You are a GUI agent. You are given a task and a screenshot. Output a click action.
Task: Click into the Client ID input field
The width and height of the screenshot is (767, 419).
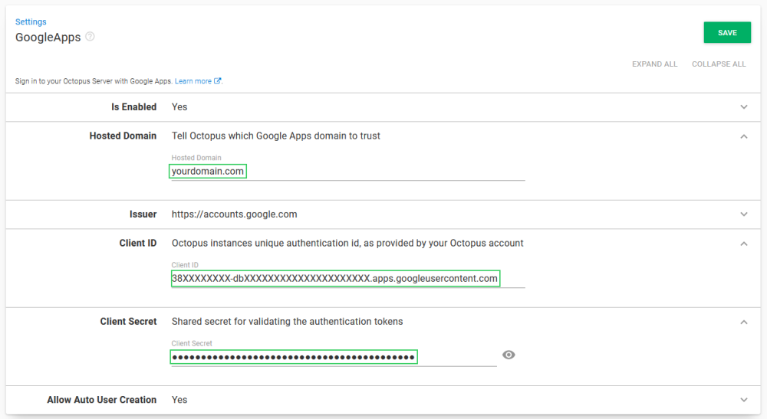[x=347, y=279]
